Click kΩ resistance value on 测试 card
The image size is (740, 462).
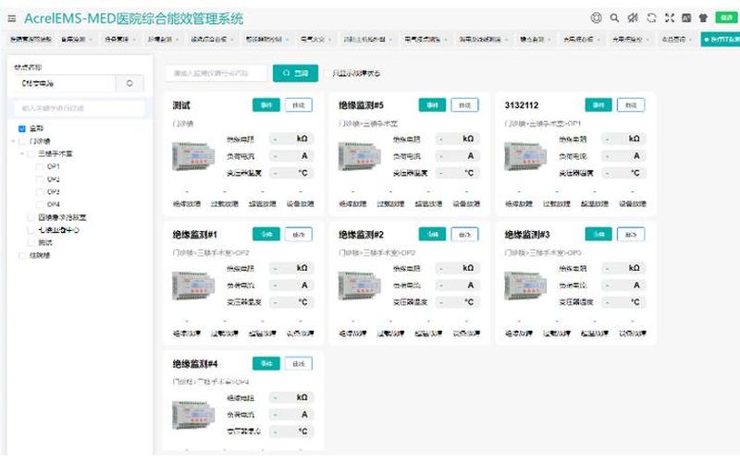[291, 139]
